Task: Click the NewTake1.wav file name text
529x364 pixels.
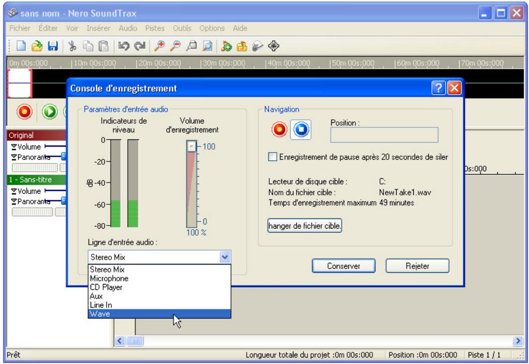Action: (x=405, y=192)
